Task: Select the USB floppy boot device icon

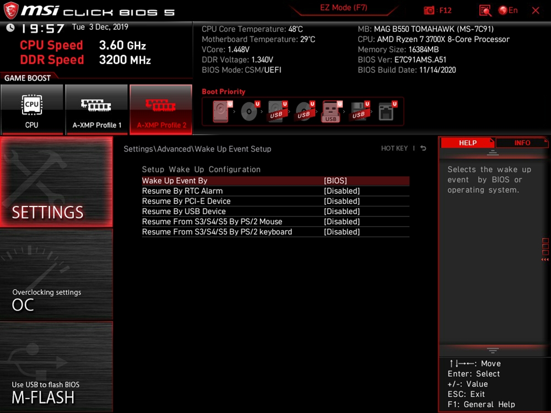Action: [360, 111]
